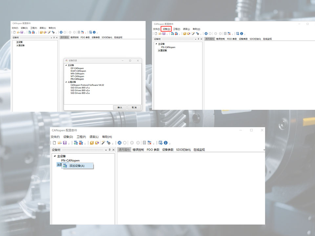Select MT-CANopen in 设备目录 dialog
315x236 pixels.
pos(77,76)
